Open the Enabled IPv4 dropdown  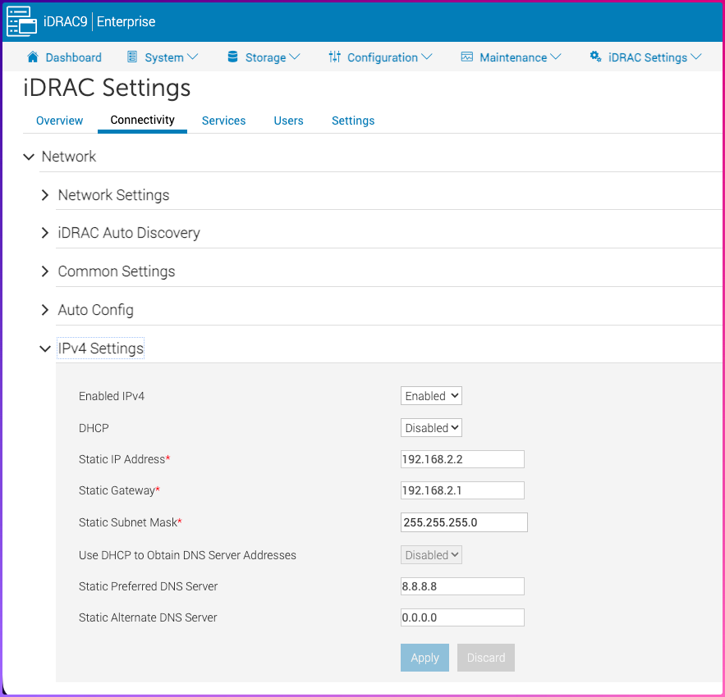coord(431,396)
